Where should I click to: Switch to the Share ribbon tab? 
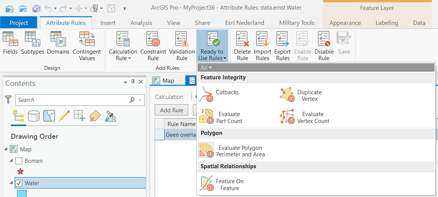(203, 23)
